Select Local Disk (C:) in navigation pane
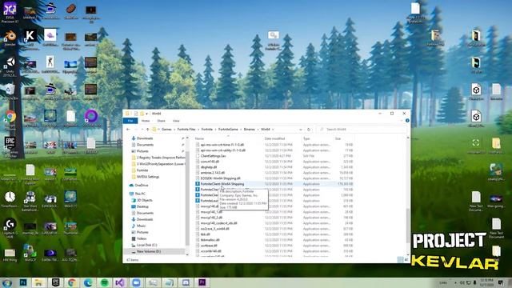Screen dimensions: 512x288 [144, 245]
